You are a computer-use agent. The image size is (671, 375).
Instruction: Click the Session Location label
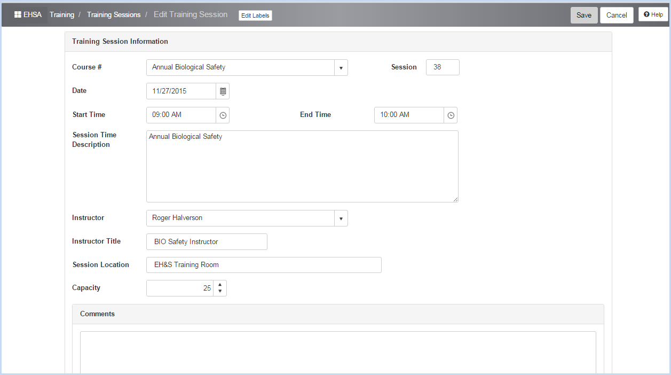click(101, 265)
